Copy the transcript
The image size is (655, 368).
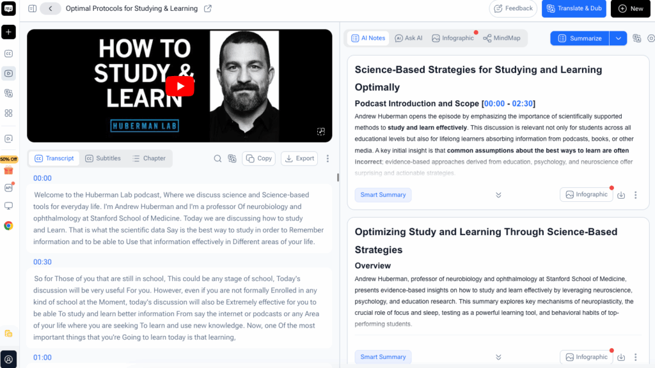(259, 158)
